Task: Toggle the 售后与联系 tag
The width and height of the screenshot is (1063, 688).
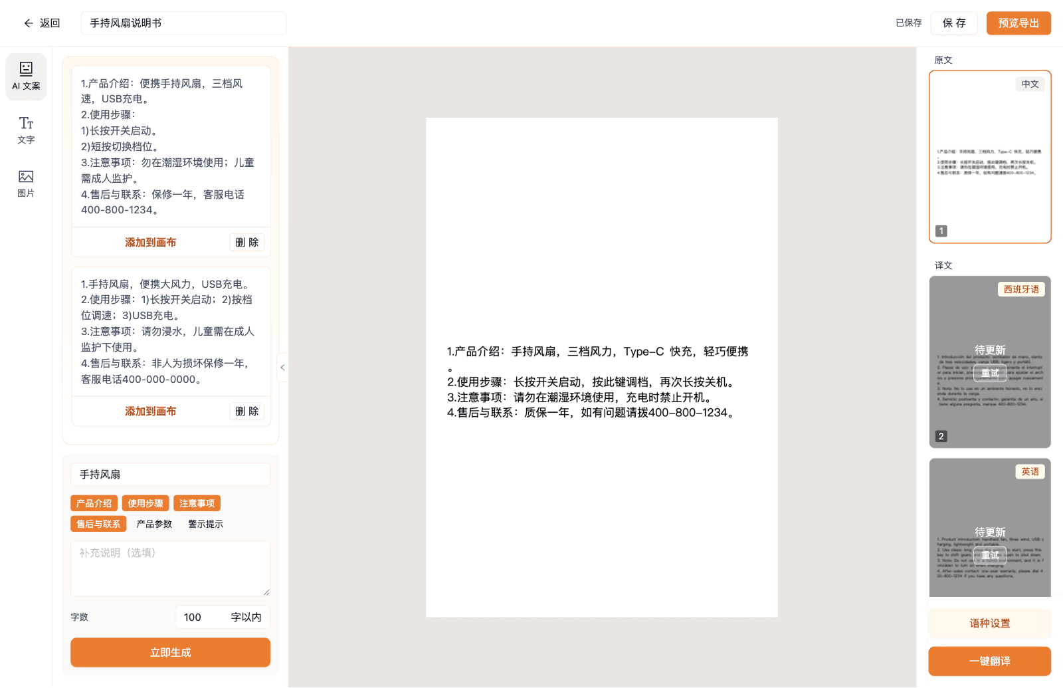Action: click(98, 524)
